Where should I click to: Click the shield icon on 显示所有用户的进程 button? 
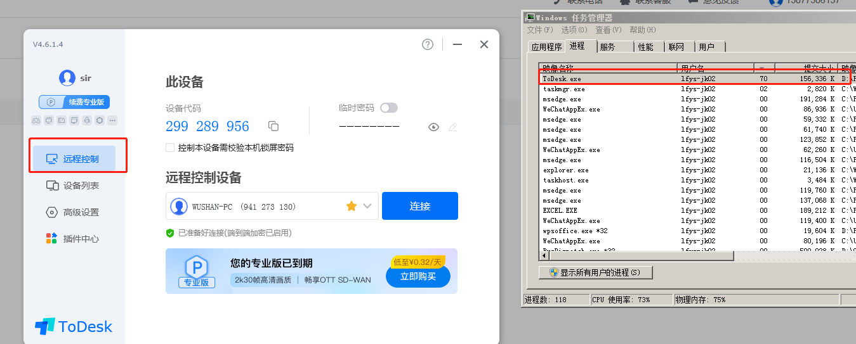[553, 272]
